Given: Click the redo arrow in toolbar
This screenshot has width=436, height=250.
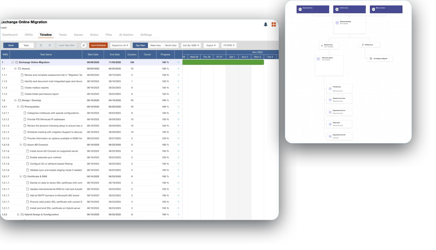Looking at the screenshot, I should (x=50, y=45).
